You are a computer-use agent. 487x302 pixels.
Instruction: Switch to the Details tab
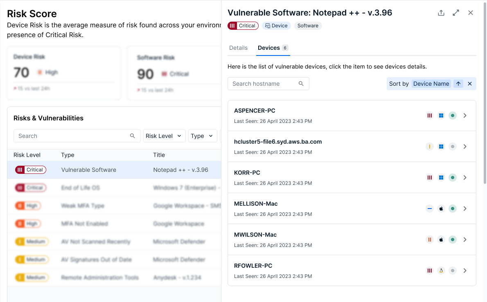pos(238,48)
